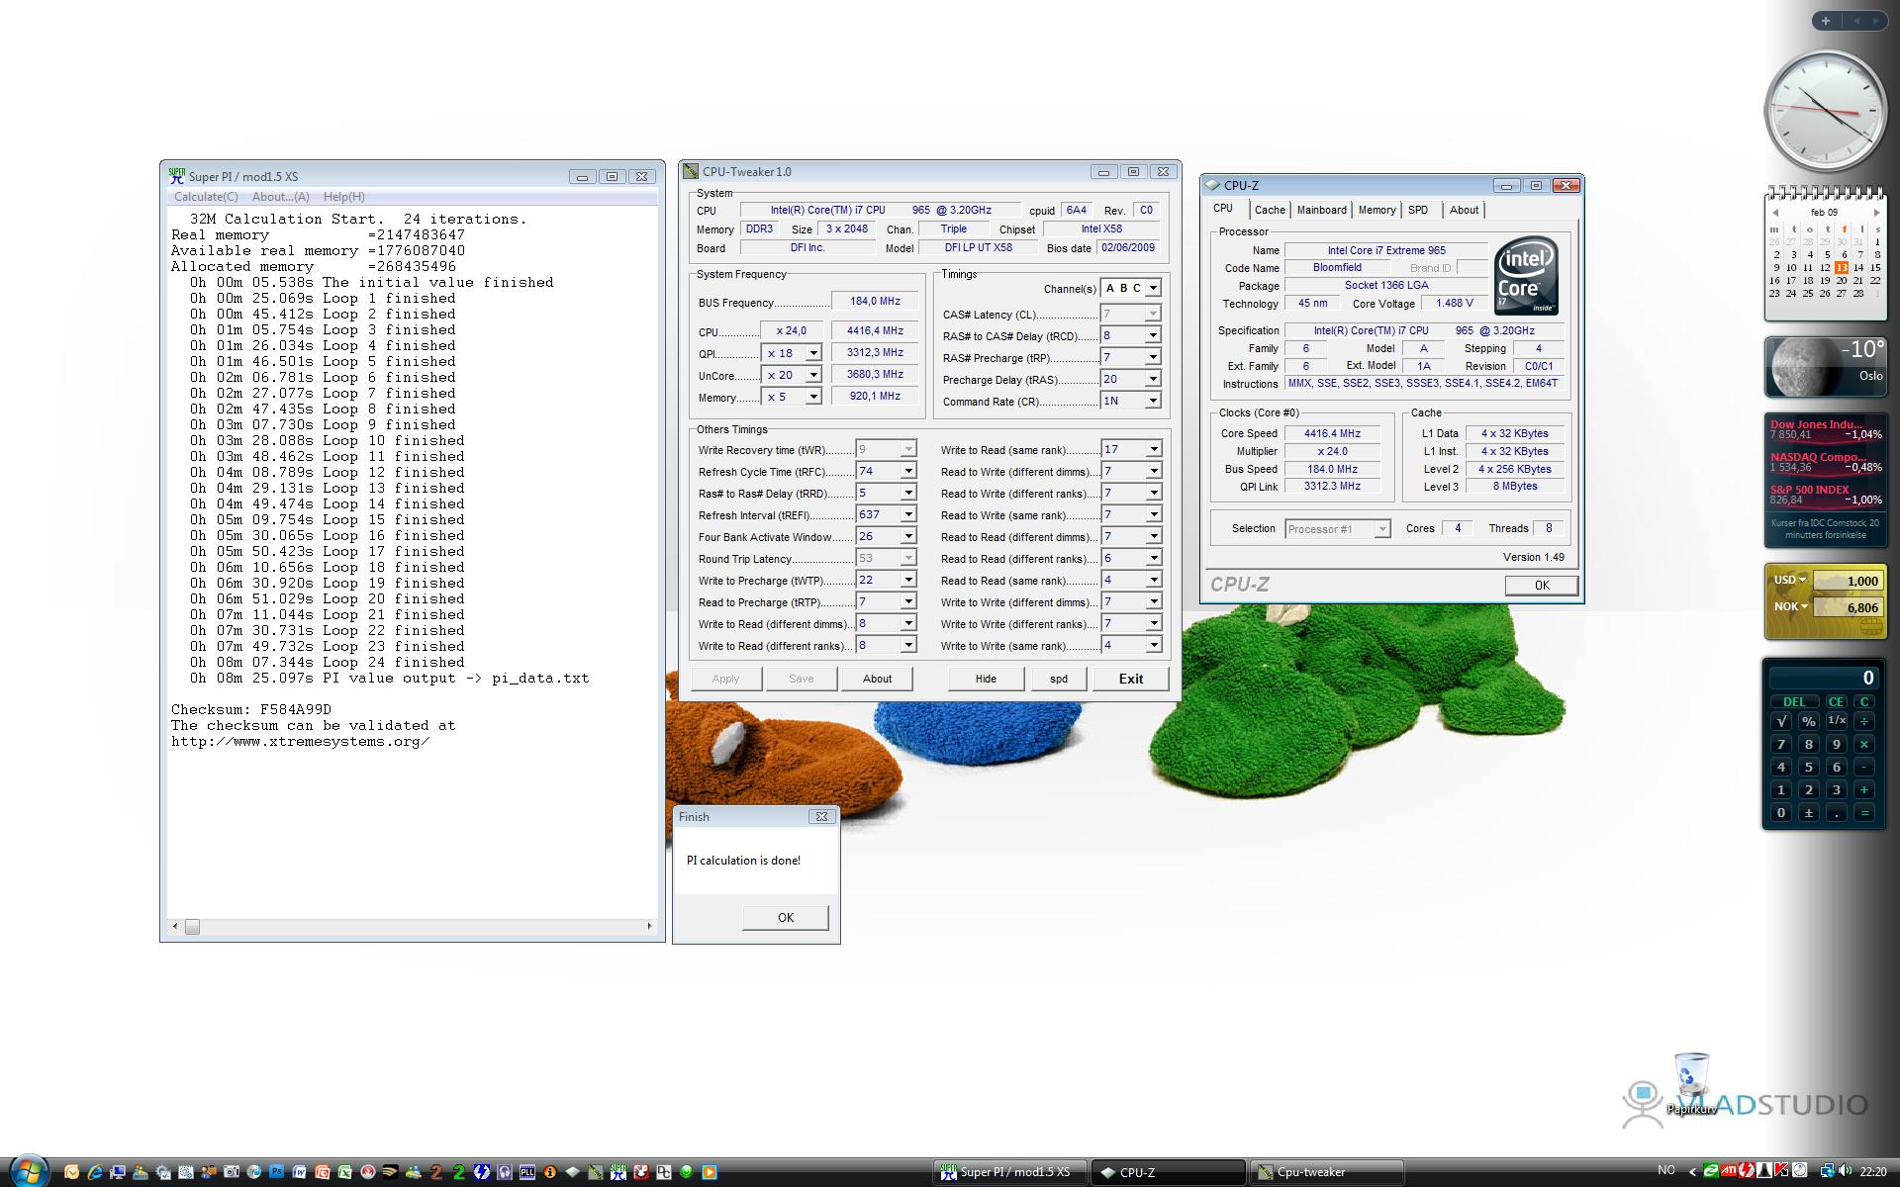
Task: Open the QPI multiplier x 18 dropdown
Action: pyautogui.click(x=813, y=353)
